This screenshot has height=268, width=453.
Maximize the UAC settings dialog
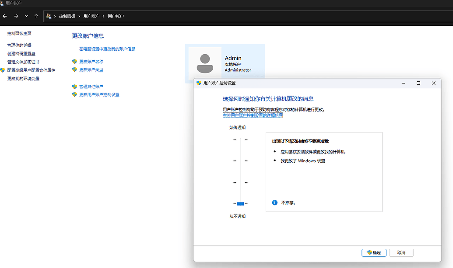tap(418, 83)
